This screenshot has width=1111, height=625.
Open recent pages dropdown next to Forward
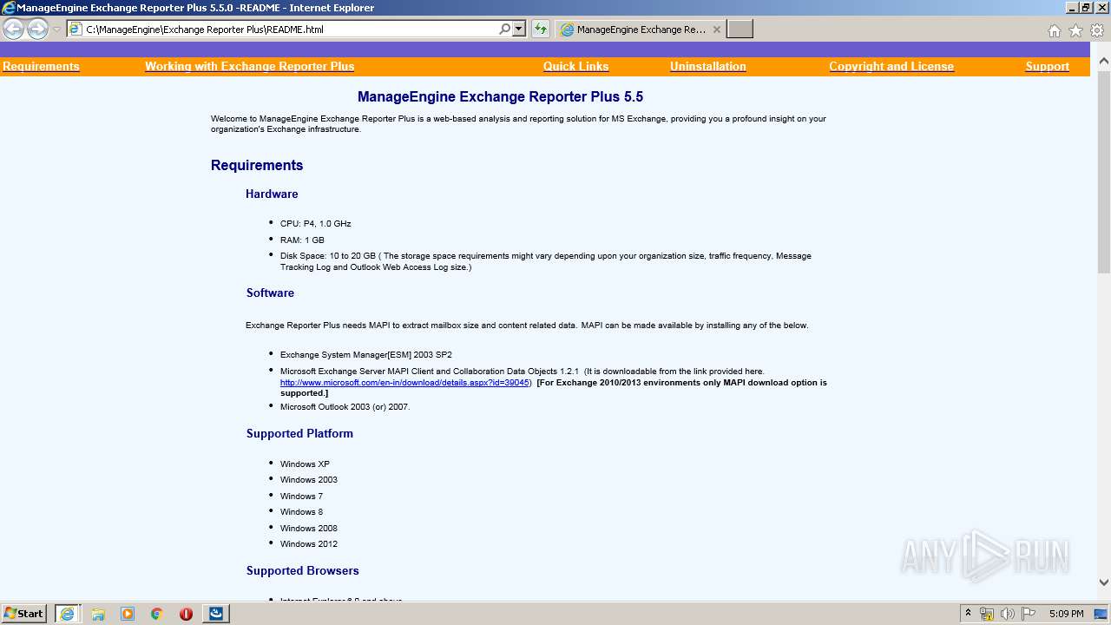coord(56,30)
